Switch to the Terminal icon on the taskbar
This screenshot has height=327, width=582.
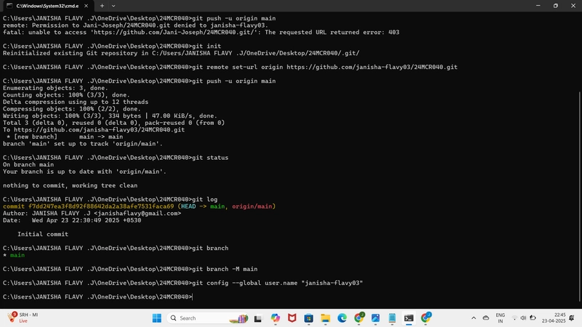coord(409,318)
